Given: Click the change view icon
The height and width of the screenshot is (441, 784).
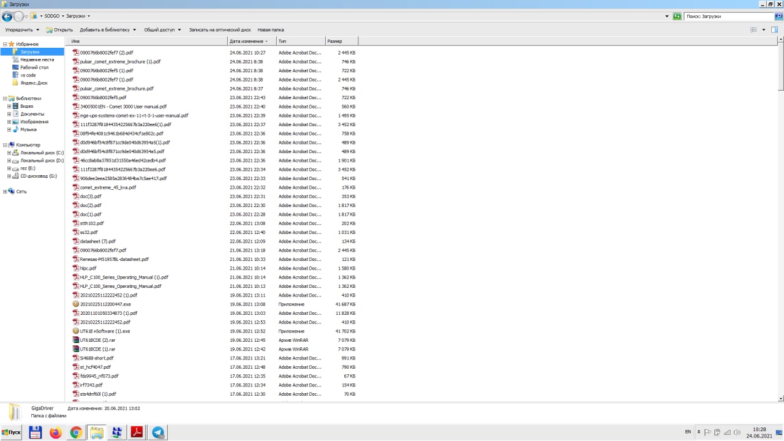Looking at the screenshot, I should click(754, 29).
